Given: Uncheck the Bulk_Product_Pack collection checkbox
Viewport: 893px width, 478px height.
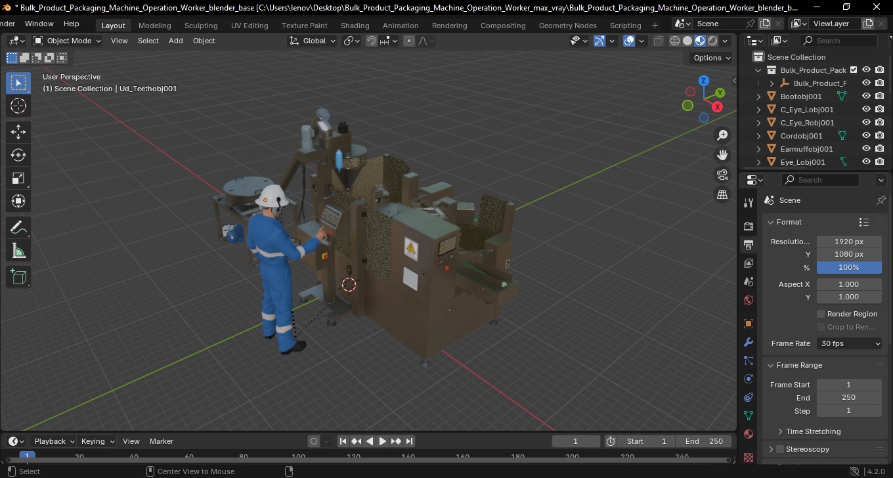Looking at the screenshot, I should click(854, 70).
